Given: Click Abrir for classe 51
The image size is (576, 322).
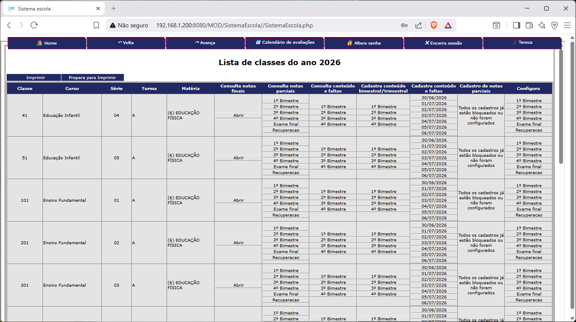Looking at the screenshot, I should [239, 158].
